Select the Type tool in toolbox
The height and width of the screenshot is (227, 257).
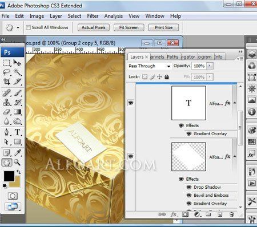(17, 132)
